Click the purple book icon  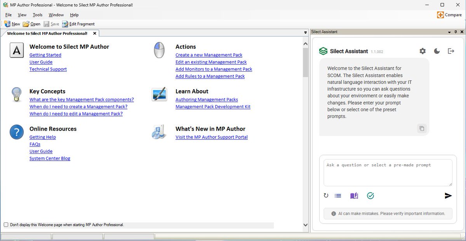pyautogui.click(x=354, y=196)
